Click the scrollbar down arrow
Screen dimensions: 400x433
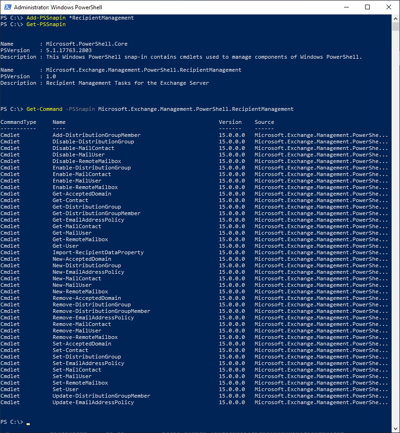tap(395, 429)
